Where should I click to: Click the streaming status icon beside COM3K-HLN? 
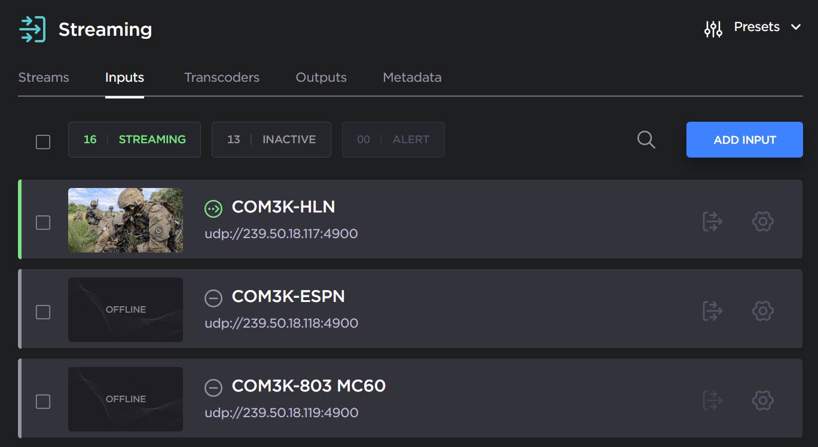coord(213,208)
